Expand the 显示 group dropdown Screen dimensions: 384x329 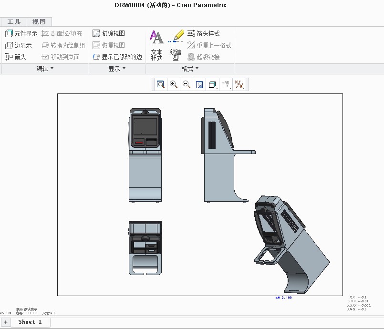tap(117, 69)
